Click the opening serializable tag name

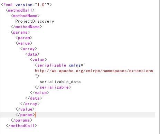pyautogui.click(x=52, y=65)
